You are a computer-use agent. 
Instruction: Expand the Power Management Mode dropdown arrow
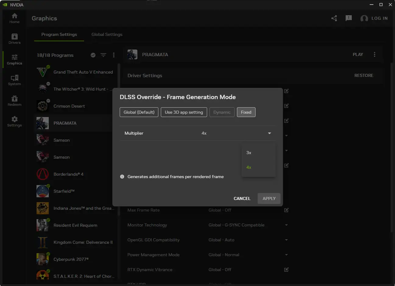[286, 255]
